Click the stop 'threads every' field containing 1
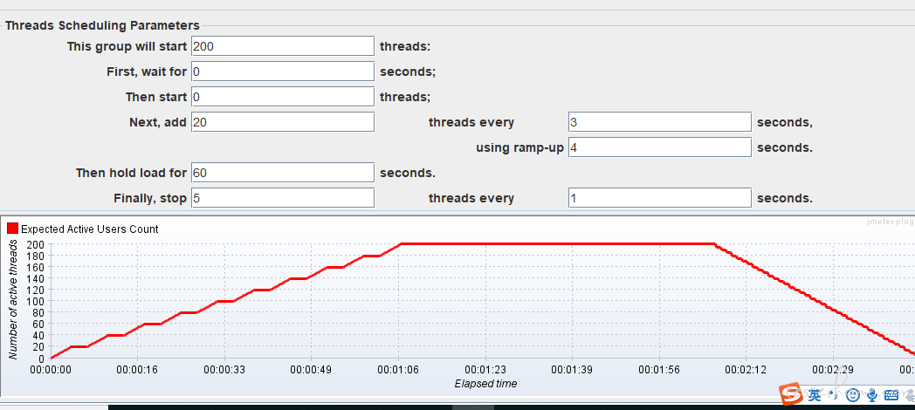 tap(659, 198)
